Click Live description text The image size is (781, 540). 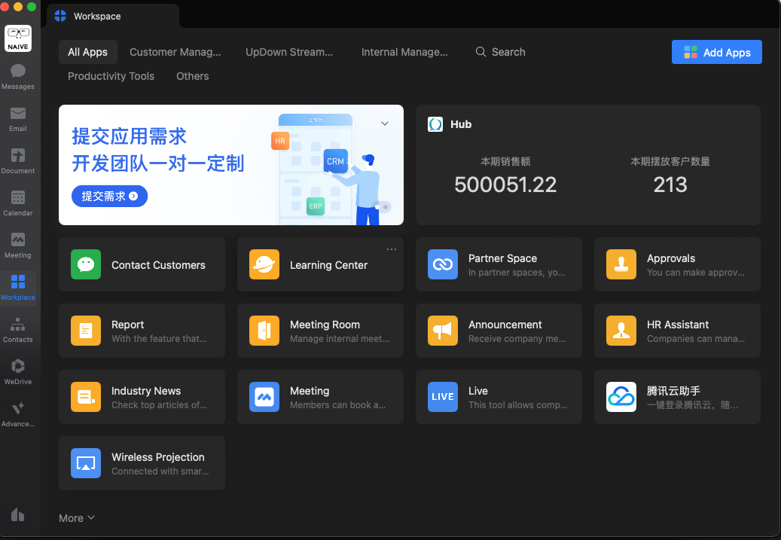517,405
